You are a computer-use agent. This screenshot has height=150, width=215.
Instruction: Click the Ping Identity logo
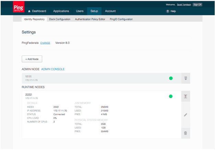19,7
